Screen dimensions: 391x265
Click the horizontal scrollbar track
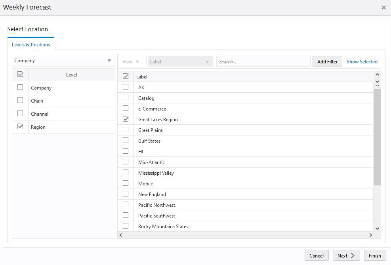pos(246,235)
